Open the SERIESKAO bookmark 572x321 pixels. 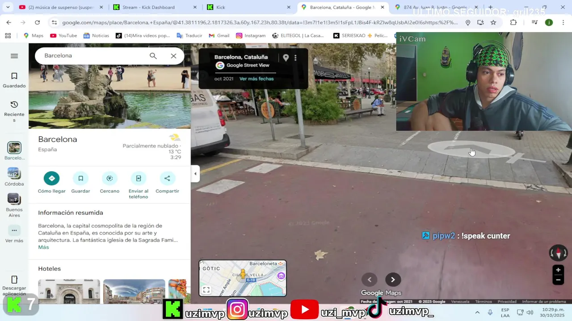[x=349, y=36]
